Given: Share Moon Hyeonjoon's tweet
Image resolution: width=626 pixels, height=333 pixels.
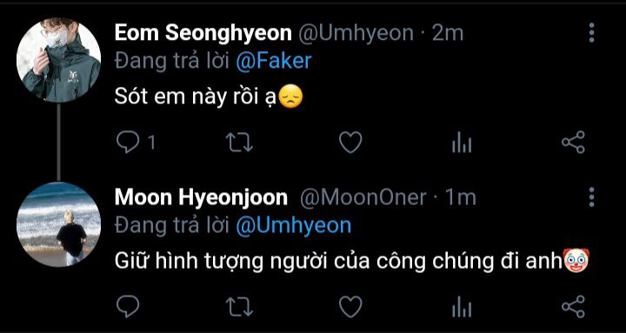Looking at the screenshot, I should pyautogui.click(x=573, y=306).
